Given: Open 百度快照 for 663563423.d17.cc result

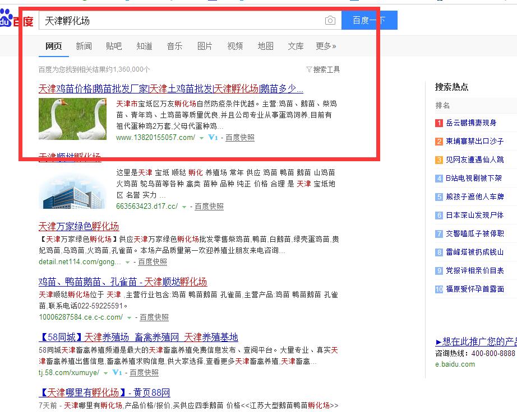Looking at the screenshot, I should coord(209,207).
